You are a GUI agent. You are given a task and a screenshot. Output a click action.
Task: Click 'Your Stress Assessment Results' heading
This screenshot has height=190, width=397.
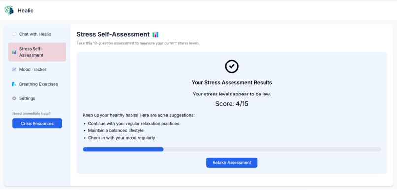pyautogui.click(x=232, y=83)
